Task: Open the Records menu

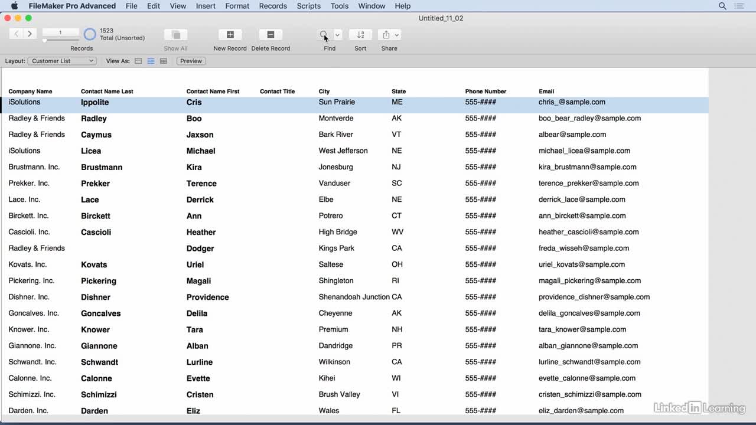Action: 273,6
